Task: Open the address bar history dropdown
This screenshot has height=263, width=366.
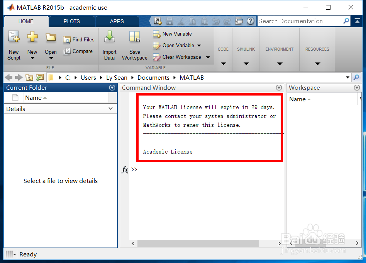Action: 347,77
